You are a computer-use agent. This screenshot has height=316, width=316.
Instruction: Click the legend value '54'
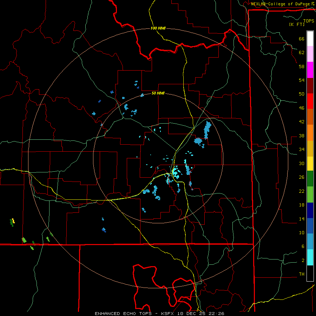[x=302, y=80]
